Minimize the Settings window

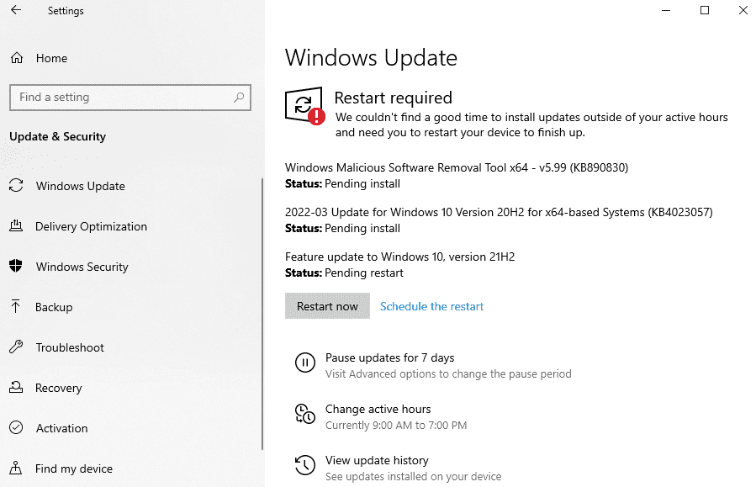(x=666, y=10)
